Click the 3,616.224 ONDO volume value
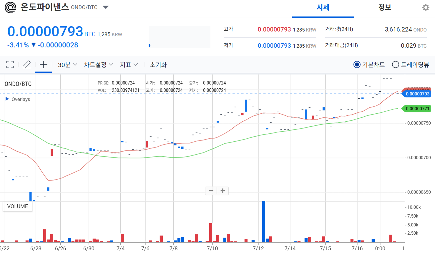 coord(406,29)
